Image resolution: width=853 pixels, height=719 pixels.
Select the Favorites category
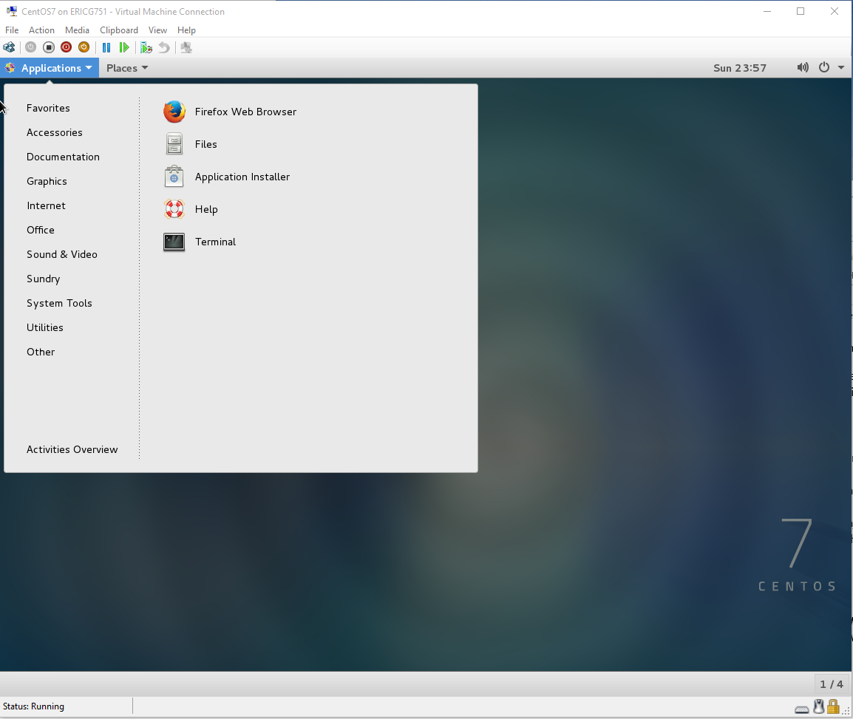[49, 108]
